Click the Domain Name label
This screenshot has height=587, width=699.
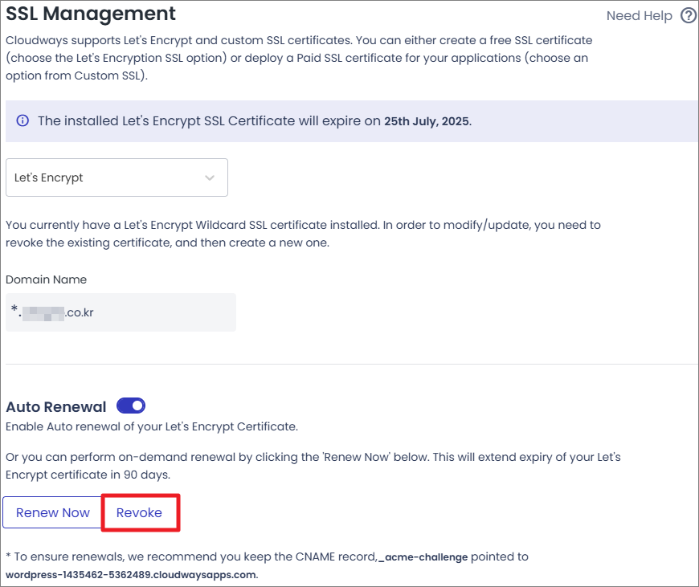tap(46, 279)
